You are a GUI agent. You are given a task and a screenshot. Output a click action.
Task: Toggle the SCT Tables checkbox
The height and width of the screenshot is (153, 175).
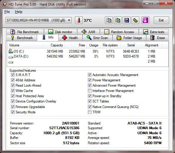click(90, 101)
